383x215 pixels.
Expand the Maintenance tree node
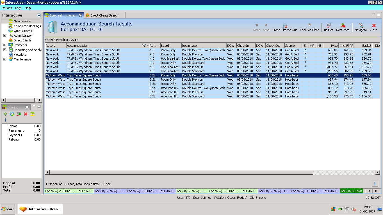pyautogui.click(x=4, y=59)
